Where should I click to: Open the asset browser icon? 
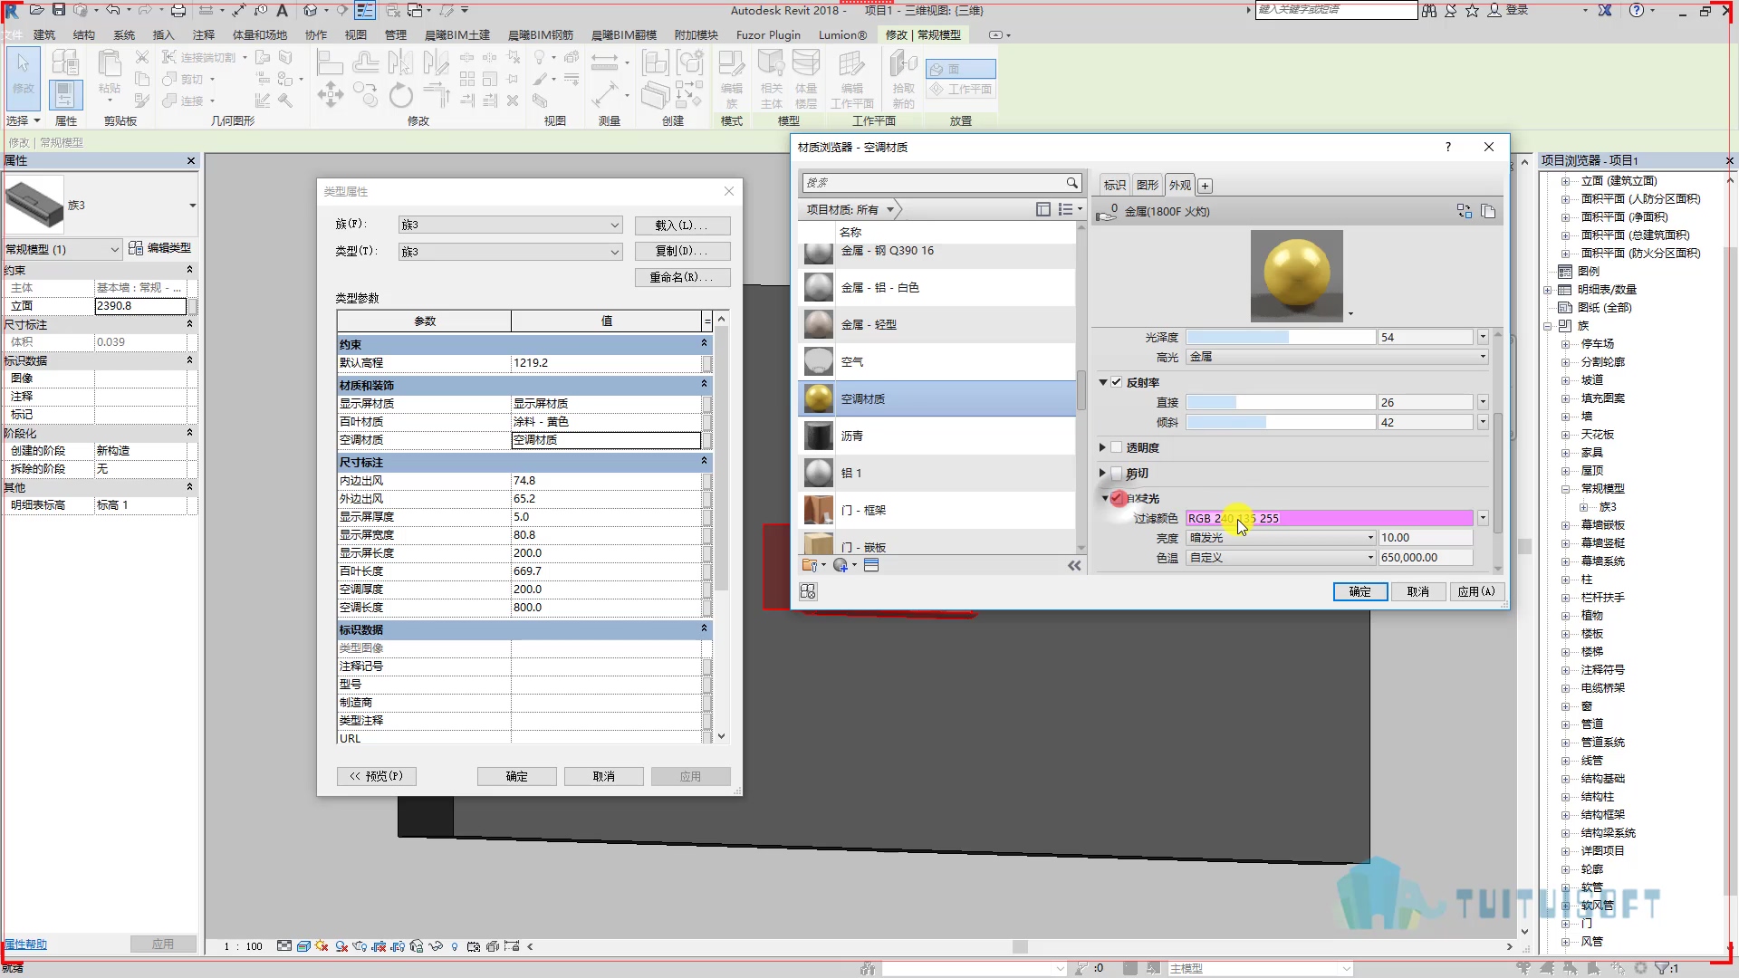(871, 565)
